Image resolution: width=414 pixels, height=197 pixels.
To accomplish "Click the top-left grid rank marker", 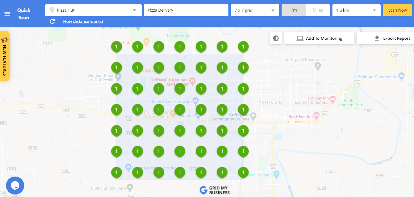I will click(116, 47).
